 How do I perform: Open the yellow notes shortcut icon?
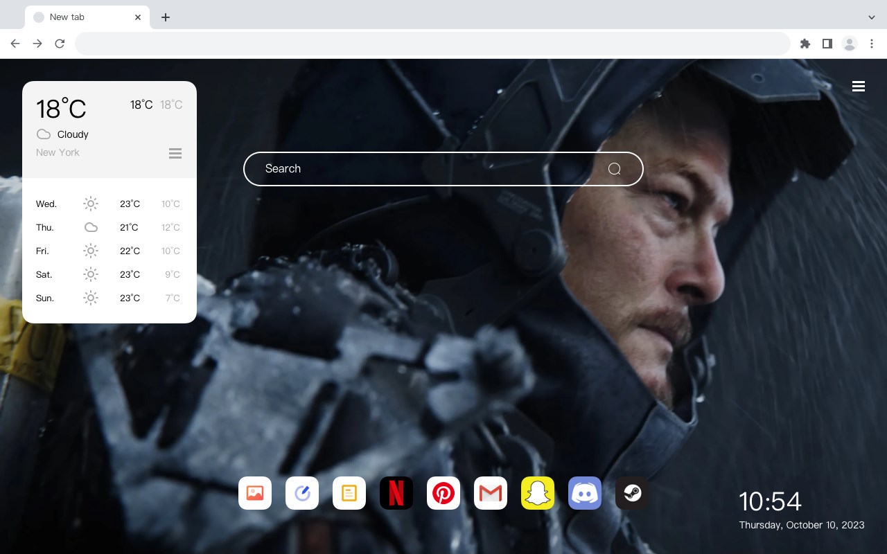tap(349, 493)
